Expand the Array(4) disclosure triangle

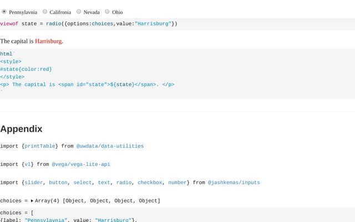click(x=32, y=200)
